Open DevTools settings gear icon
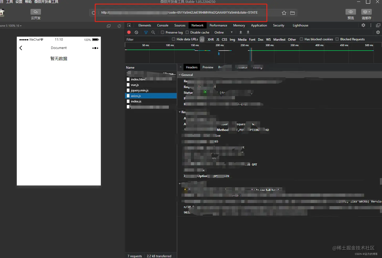The height and width of the screenshot is (258, 382). (x=363, y=25)
